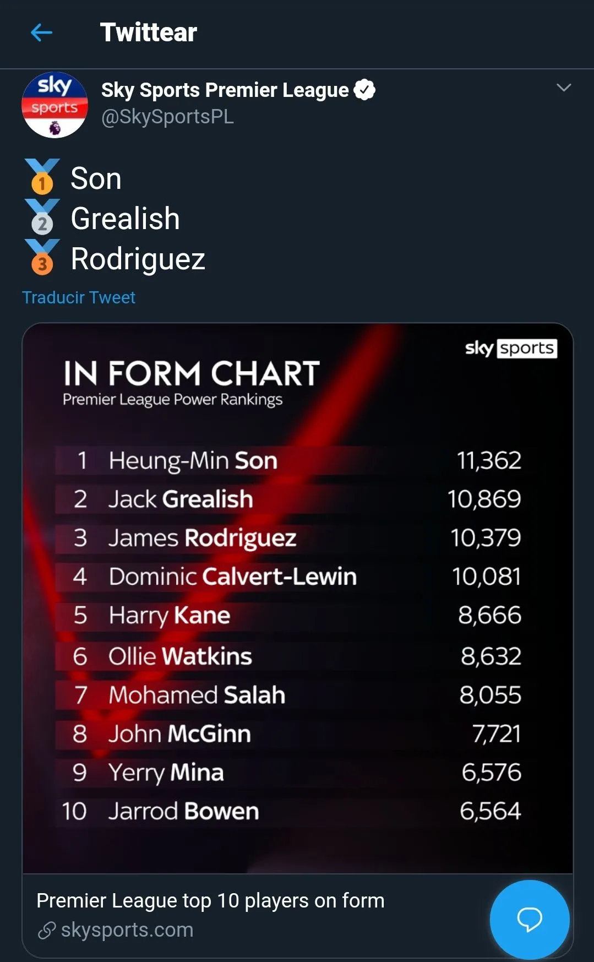Tap the Twittear header title

[148, 32]
